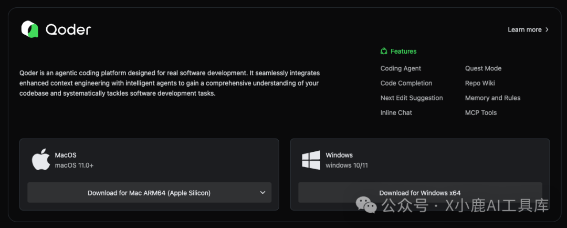The image size is (567, 228).
Task: Click the green Features icon
Action: coord(384,51)
